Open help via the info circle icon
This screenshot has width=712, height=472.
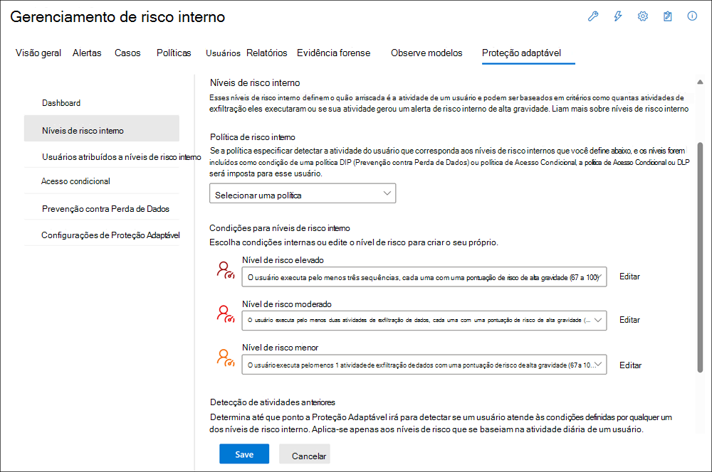[691, 16]
